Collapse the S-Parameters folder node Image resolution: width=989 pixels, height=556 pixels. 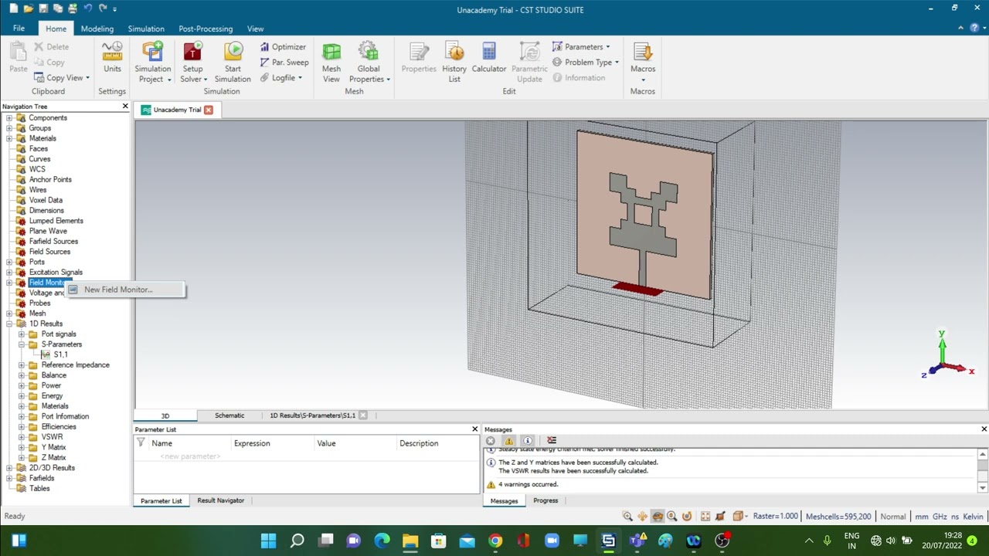(x=22, y=344)
